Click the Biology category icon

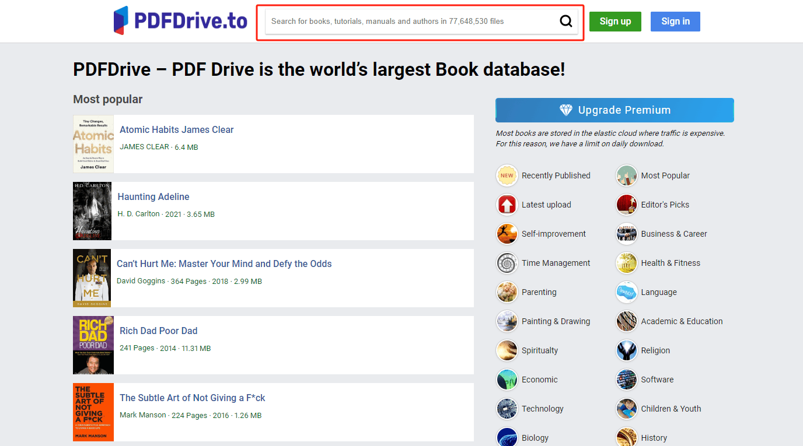click(507, 437)
